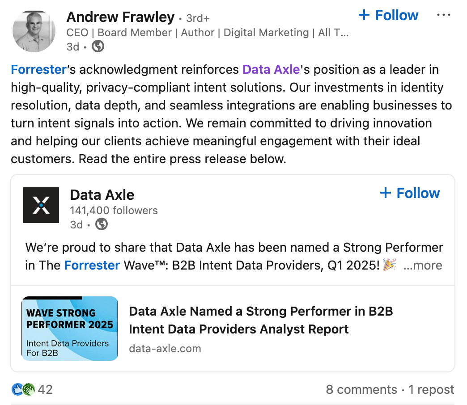Open Andrew Frawley's profile photo
Image resolution: width=467 pixels, height=405 pixels.
click(34, 30)
